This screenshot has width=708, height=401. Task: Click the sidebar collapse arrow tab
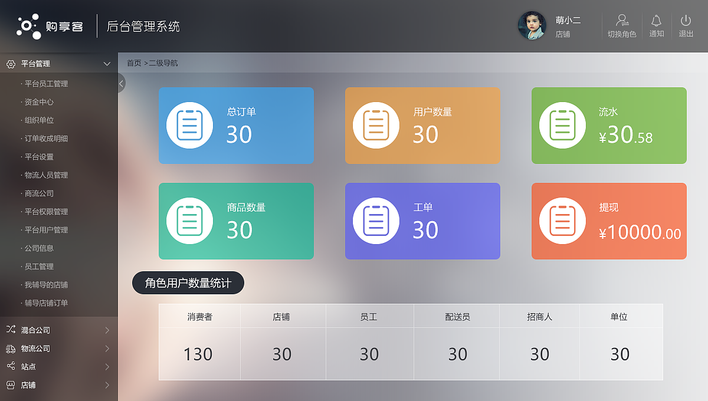click(x=121, y=83)
